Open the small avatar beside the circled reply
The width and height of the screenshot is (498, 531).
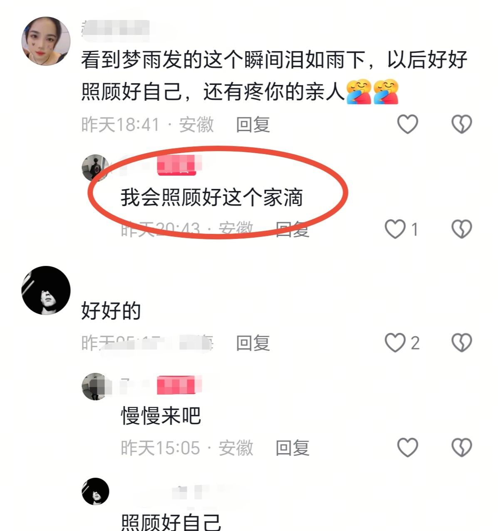pos(96,168)
